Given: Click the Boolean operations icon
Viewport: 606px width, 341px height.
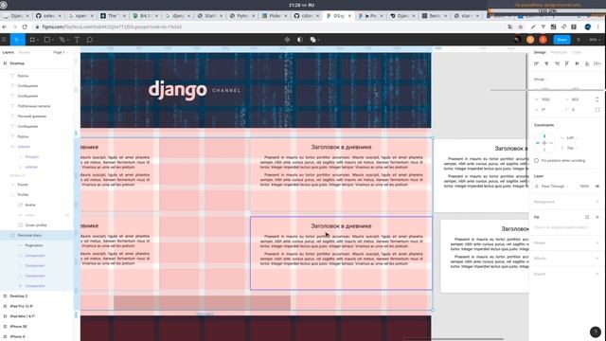Looking at the screenshot, I should click(313, 40).
